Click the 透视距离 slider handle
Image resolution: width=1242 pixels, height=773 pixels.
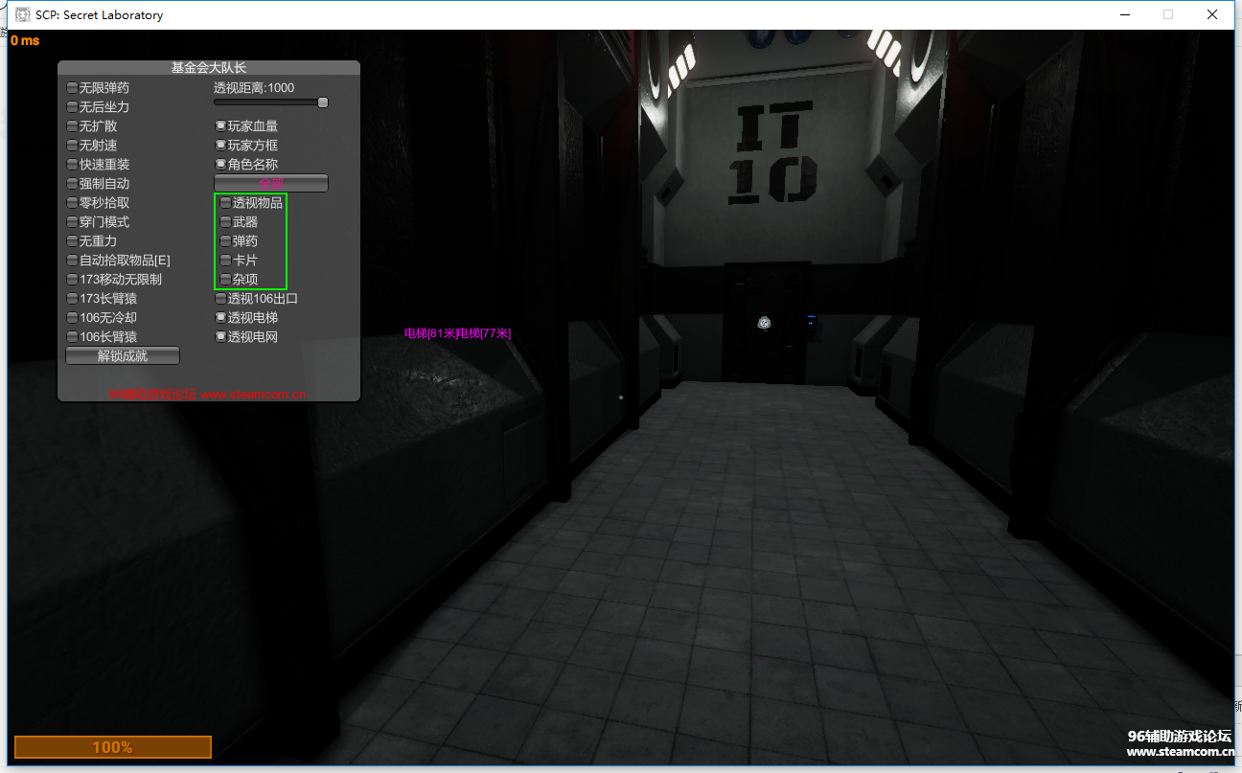tap(323, 102)
